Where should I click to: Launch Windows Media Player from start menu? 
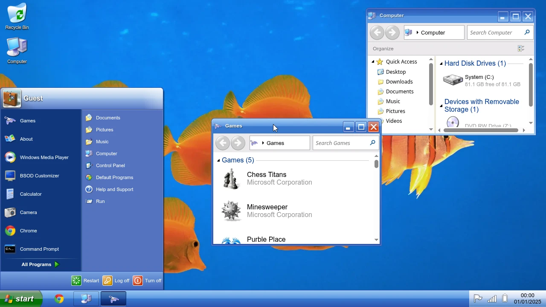point(41,157)
